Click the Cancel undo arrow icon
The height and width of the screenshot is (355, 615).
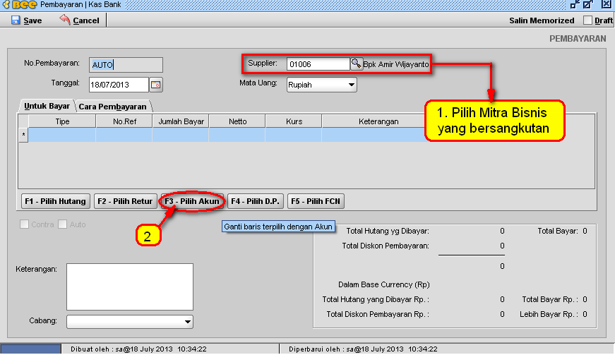coord(65,20)
